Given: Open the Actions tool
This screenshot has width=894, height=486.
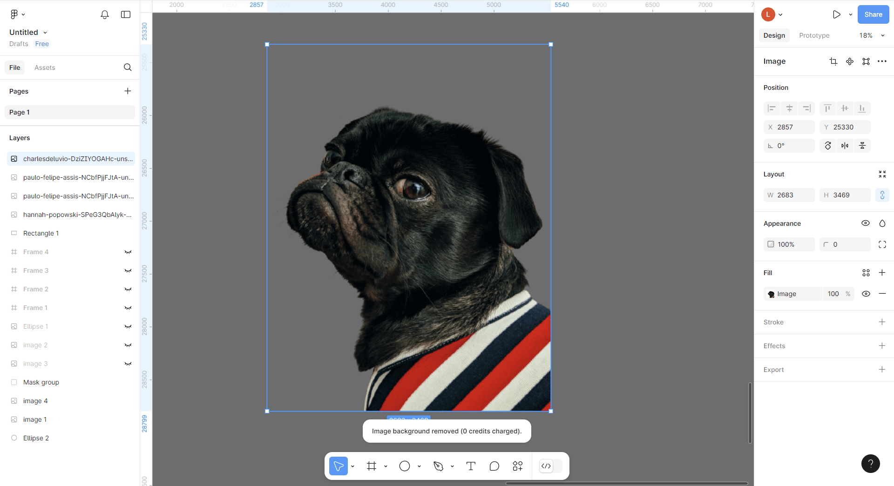Looking at the screenshot, I should point(517,466).
